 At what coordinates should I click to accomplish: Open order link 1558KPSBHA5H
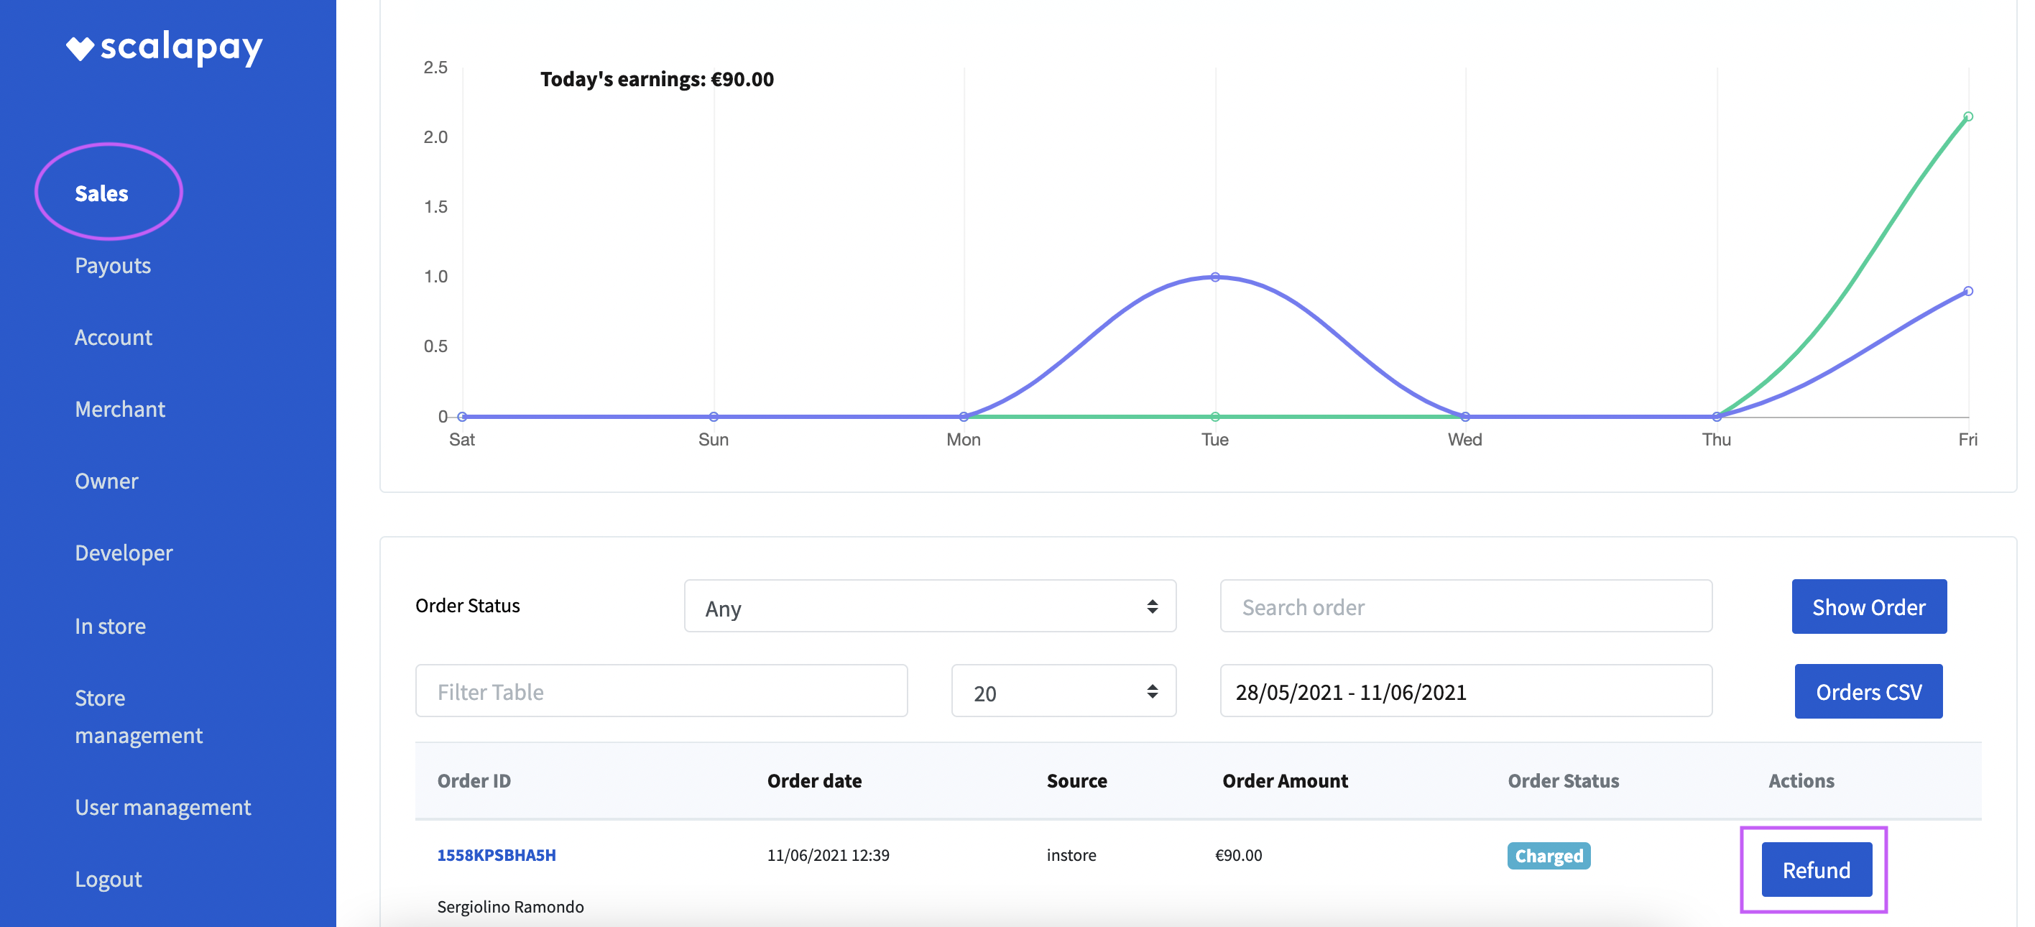tap(496, 855)
